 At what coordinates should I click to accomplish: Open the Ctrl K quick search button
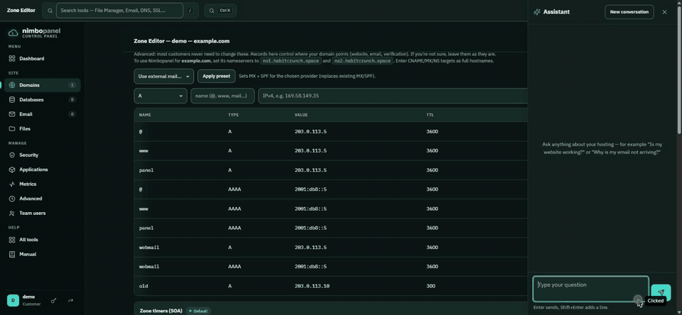click(220, 11)
